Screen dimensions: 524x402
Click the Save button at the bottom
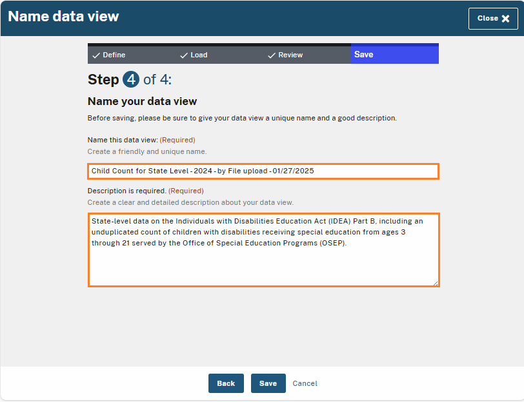[x=268, y=383]
